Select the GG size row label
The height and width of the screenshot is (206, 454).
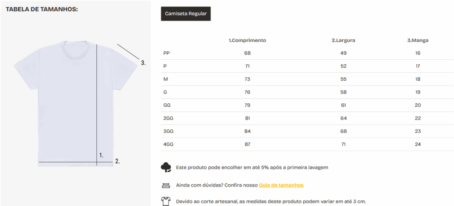point(167,105)
